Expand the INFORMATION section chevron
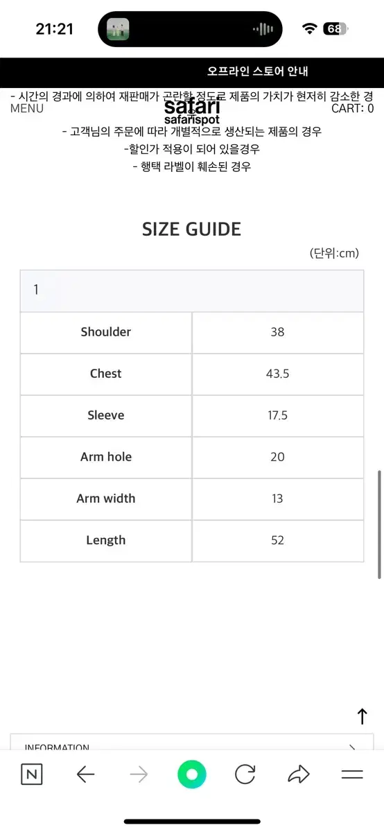The image size is (384, 832). 352,748
